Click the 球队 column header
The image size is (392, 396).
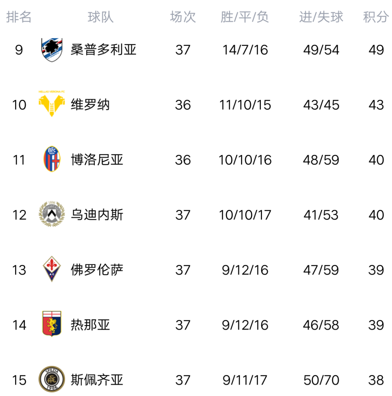tap(101, 17)
